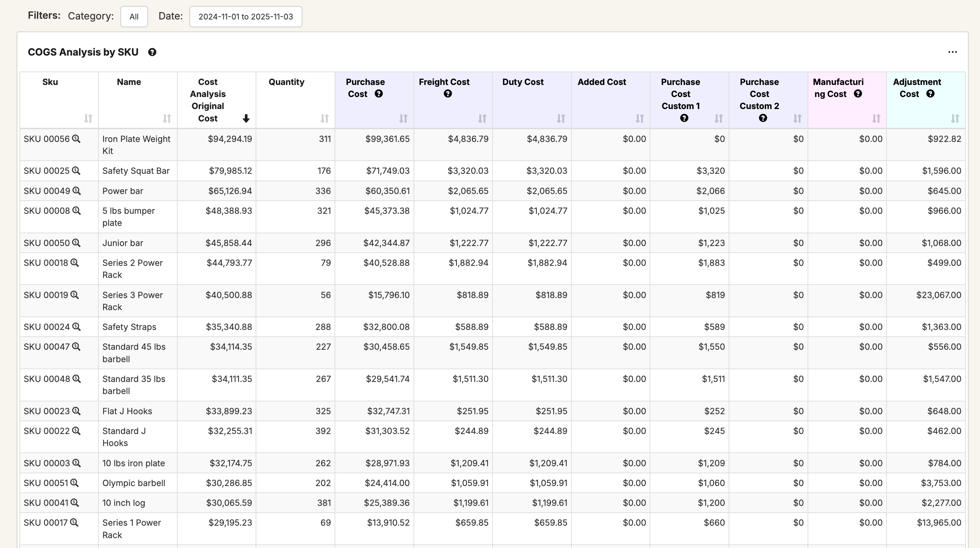Image resolution: width=980 pixels, height=548 pixels.
Task: Click the Freight Cost help icon
Action: coord(448,94)
